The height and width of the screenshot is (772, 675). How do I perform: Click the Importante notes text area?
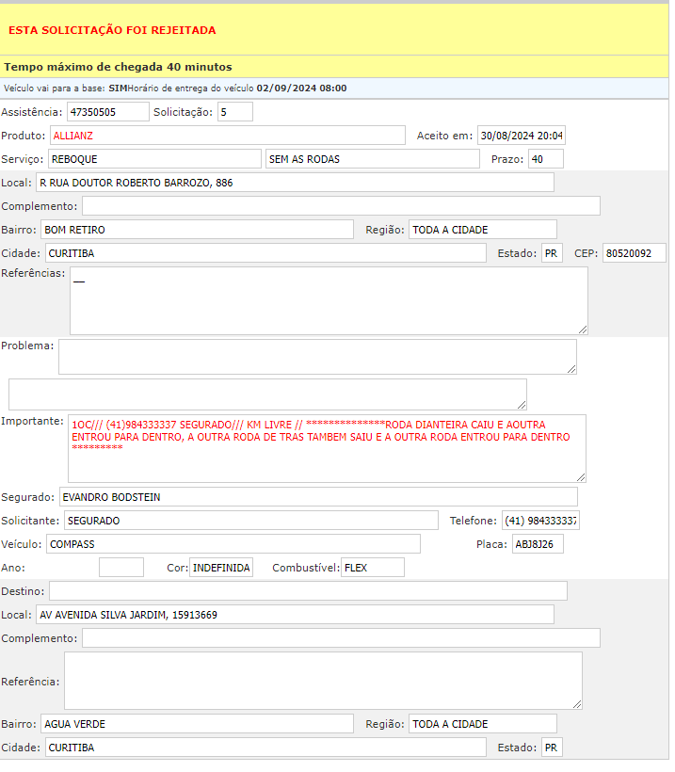pyautogui.click(x=327, y=448)
